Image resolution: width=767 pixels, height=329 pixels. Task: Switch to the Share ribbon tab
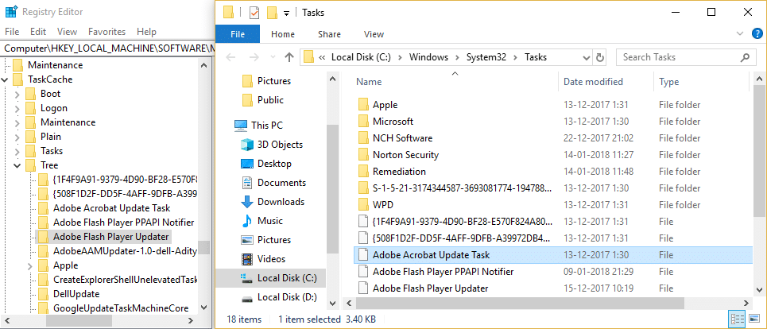(x=329, y=34)
